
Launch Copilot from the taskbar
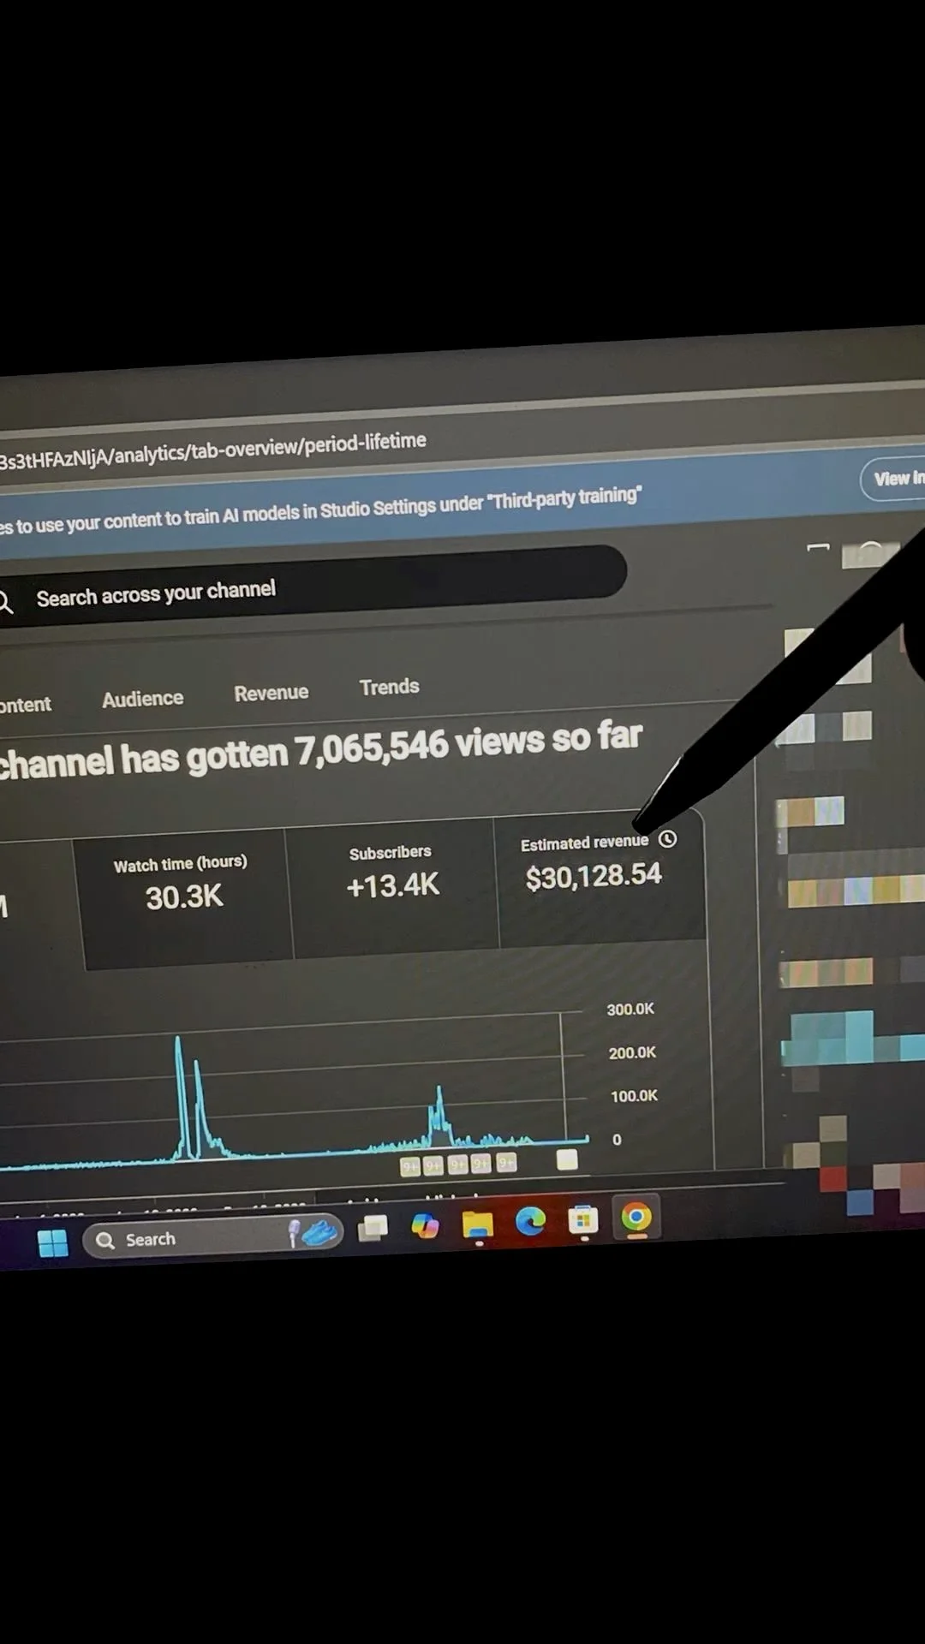tap(425, 1226)
